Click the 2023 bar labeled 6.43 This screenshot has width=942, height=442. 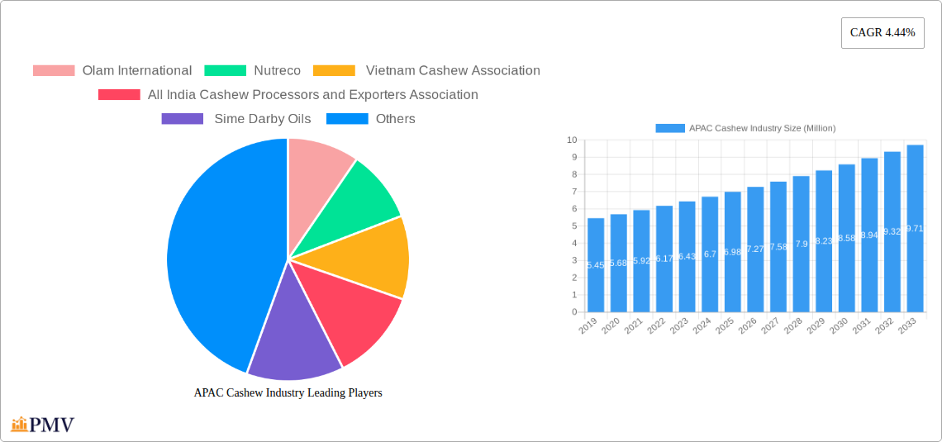tap(687, 256)
